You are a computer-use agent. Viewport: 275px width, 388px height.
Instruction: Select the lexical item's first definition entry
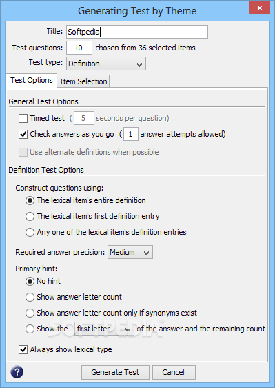click(30, 216)
